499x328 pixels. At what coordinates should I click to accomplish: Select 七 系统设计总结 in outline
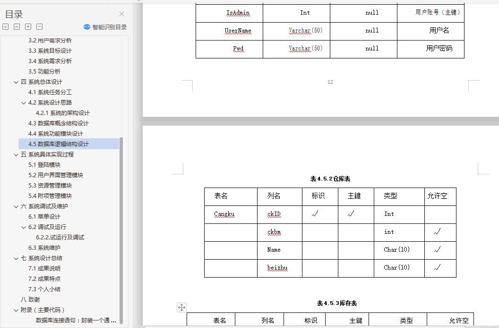(x=42, y=258)
